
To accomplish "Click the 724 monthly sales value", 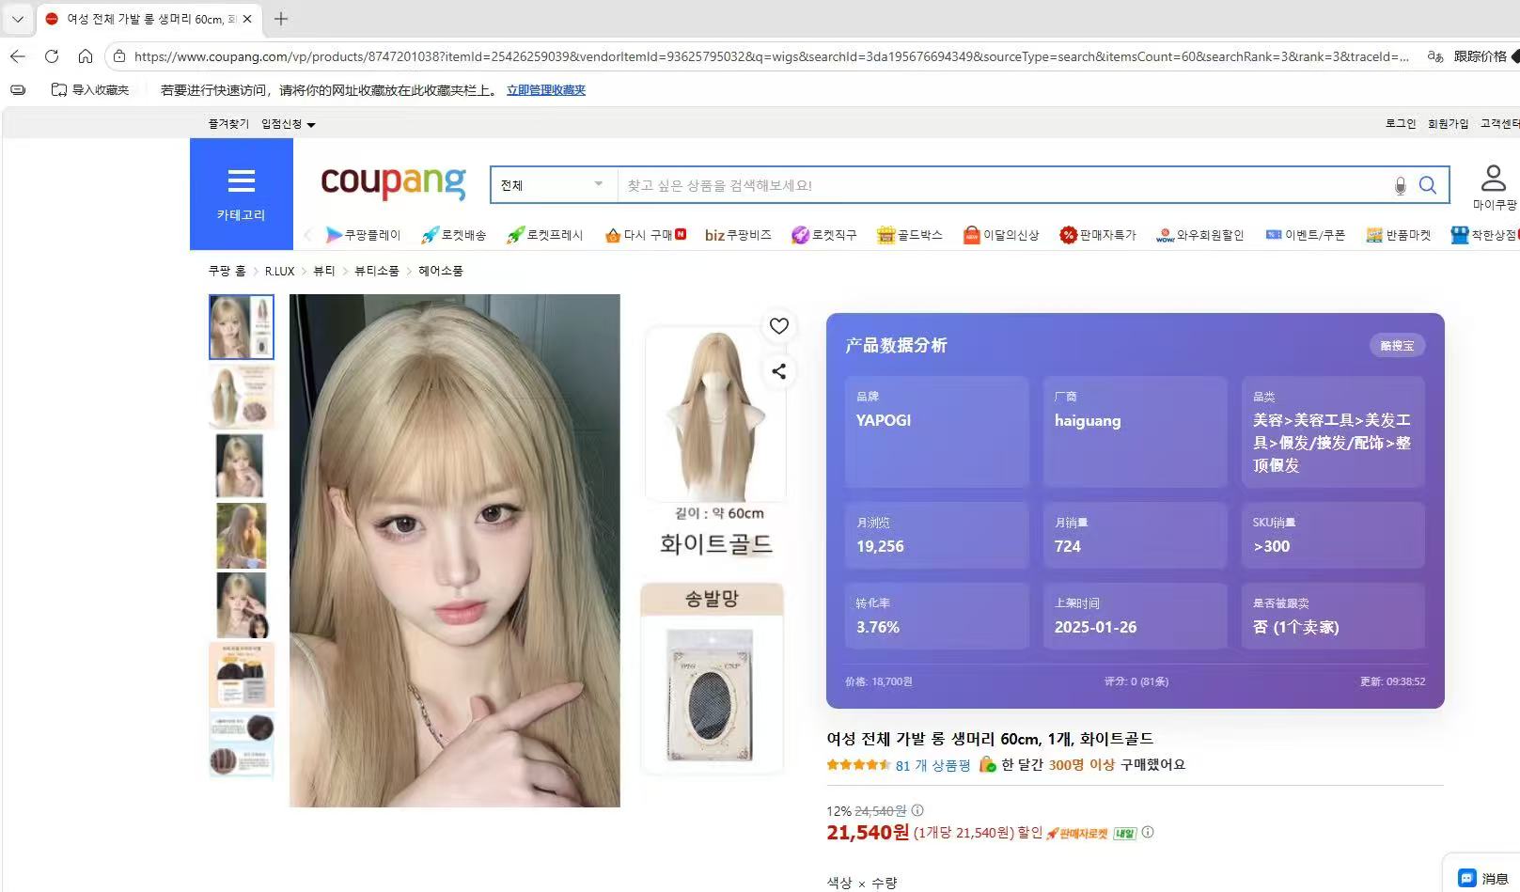I will 1068,546.
